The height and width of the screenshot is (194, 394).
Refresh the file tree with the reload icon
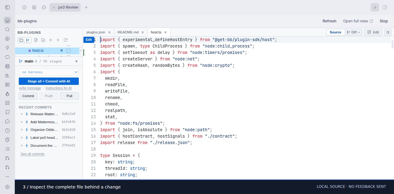65,40
